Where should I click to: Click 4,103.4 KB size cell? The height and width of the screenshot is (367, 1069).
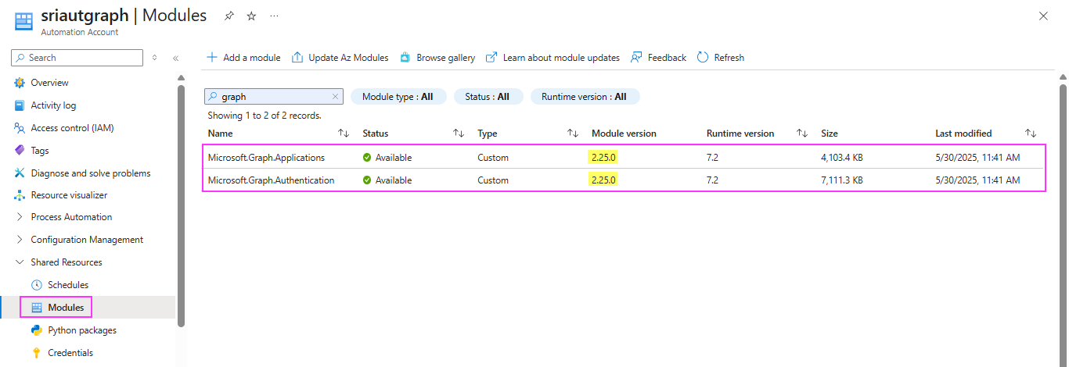(x=842, y=158)
